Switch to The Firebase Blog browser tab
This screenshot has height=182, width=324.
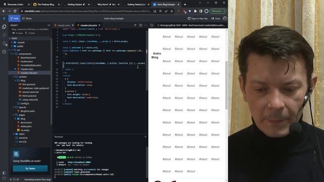47,5
